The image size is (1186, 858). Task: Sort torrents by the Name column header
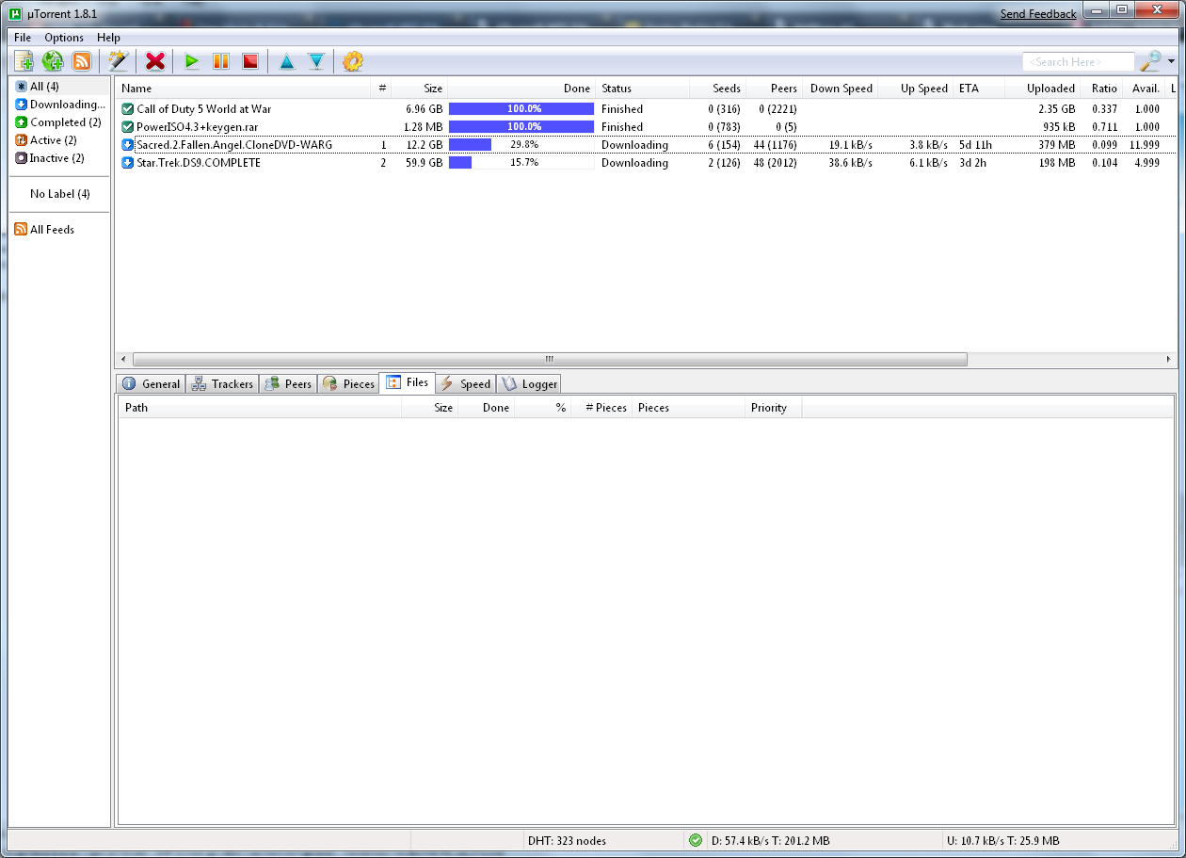pos(243,89)
